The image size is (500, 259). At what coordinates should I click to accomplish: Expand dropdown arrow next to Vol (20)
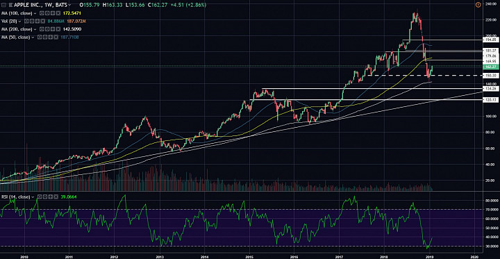pyautogui.click(x=19, y=22)
